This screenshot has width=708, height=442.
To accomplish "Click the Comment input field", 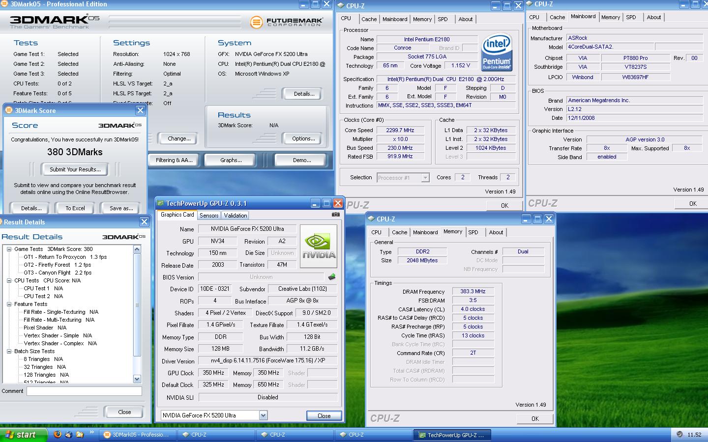I will [x=84, y=391].
